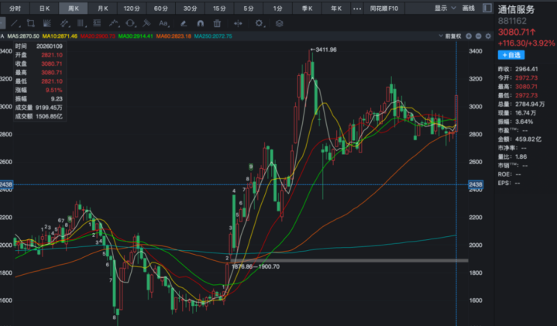Click the layers icon in drawing toolbar
Viewport: 557px width, 326px height.
(x=279, y=23)
